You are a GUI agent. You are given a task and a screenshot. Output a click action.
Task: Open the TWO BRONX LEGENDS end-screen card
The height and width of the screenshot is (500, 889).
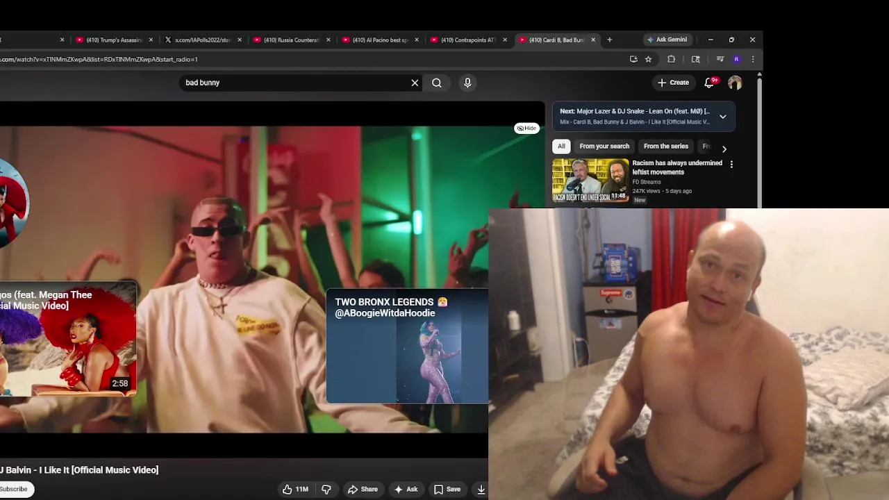[x=407, y=346]
